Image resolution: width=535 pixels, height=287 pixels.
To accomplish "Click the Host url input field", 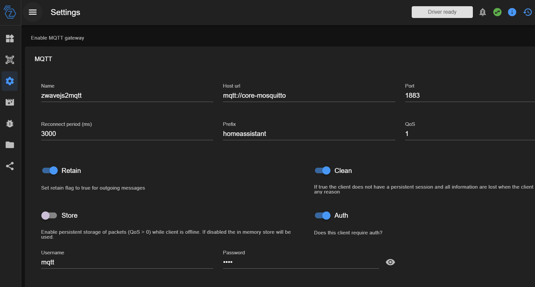I will point(309,96).
